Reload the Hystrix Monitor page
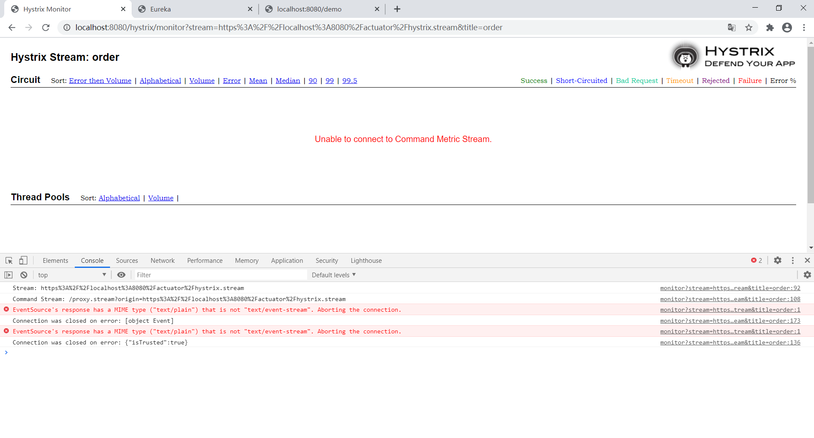814x438 pixels. (46, 28)
